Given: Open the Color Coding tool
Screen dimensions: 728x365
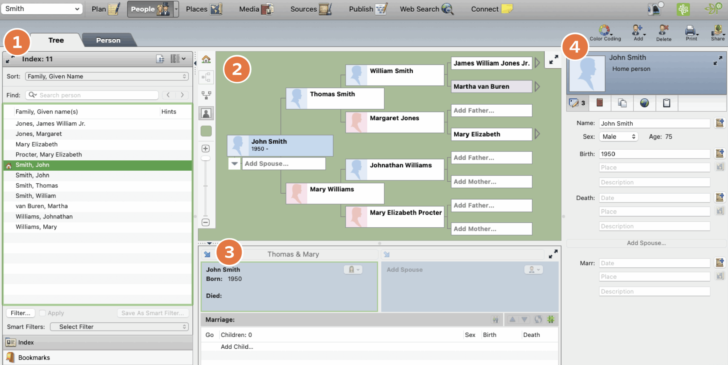Looking at the screenshot, I should pyautogui.click(x=605, y=33).
